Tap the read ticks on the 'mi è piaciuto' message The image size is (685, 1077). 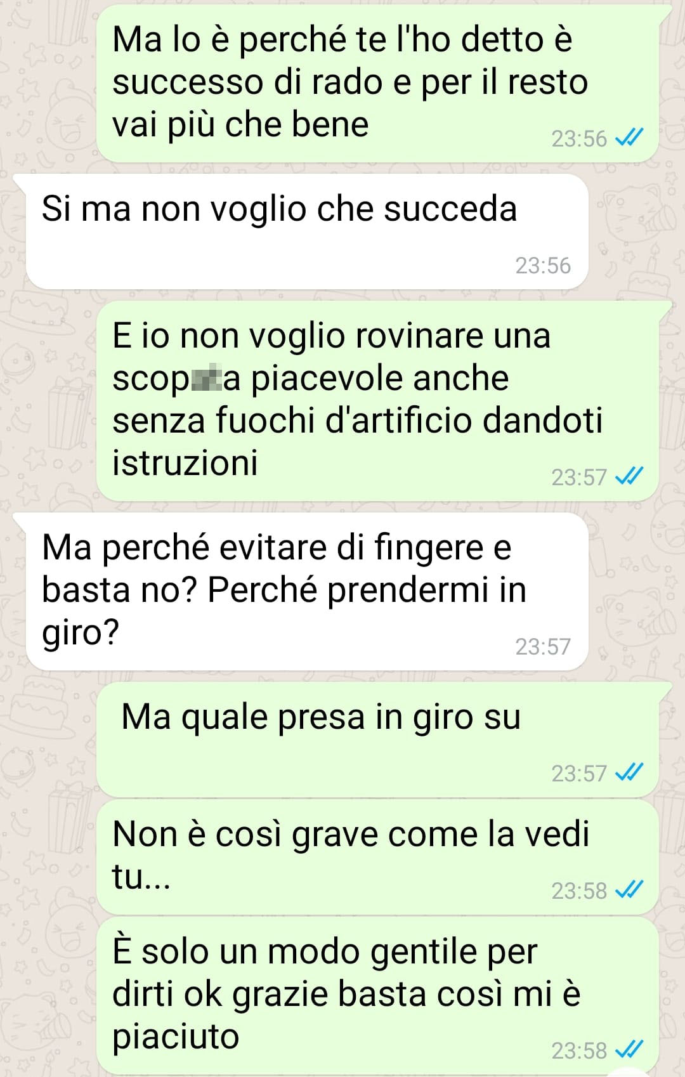pyautogui.click(x=630, y=1050)
